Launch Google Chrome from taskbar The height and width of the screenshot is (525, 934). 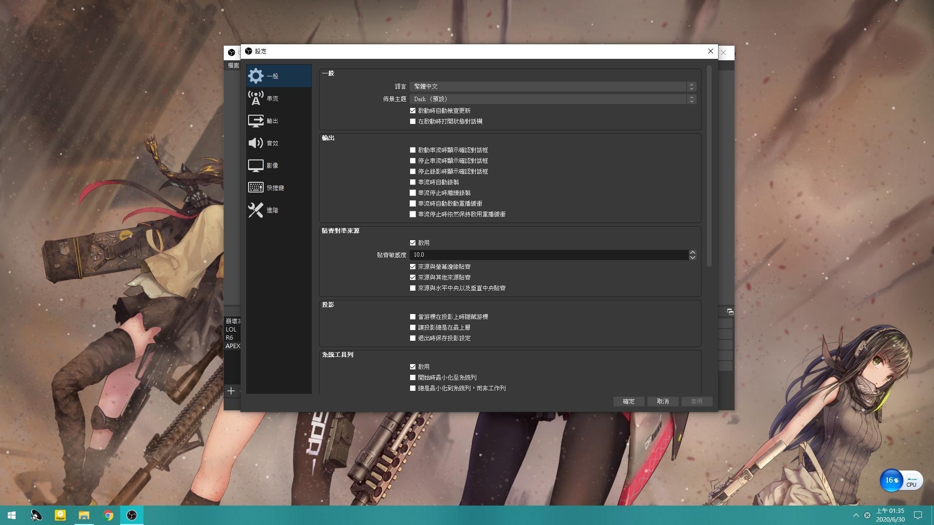(x=108, y=515)
